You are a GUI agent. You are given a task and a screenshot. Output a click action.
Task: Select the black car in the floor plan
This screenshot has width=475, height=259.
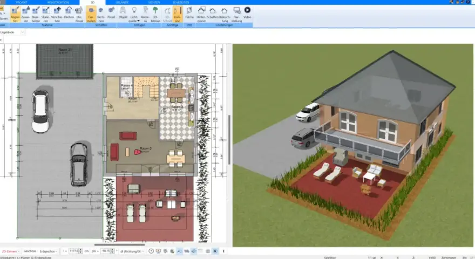pyautogui.click(x=79, y=165)
